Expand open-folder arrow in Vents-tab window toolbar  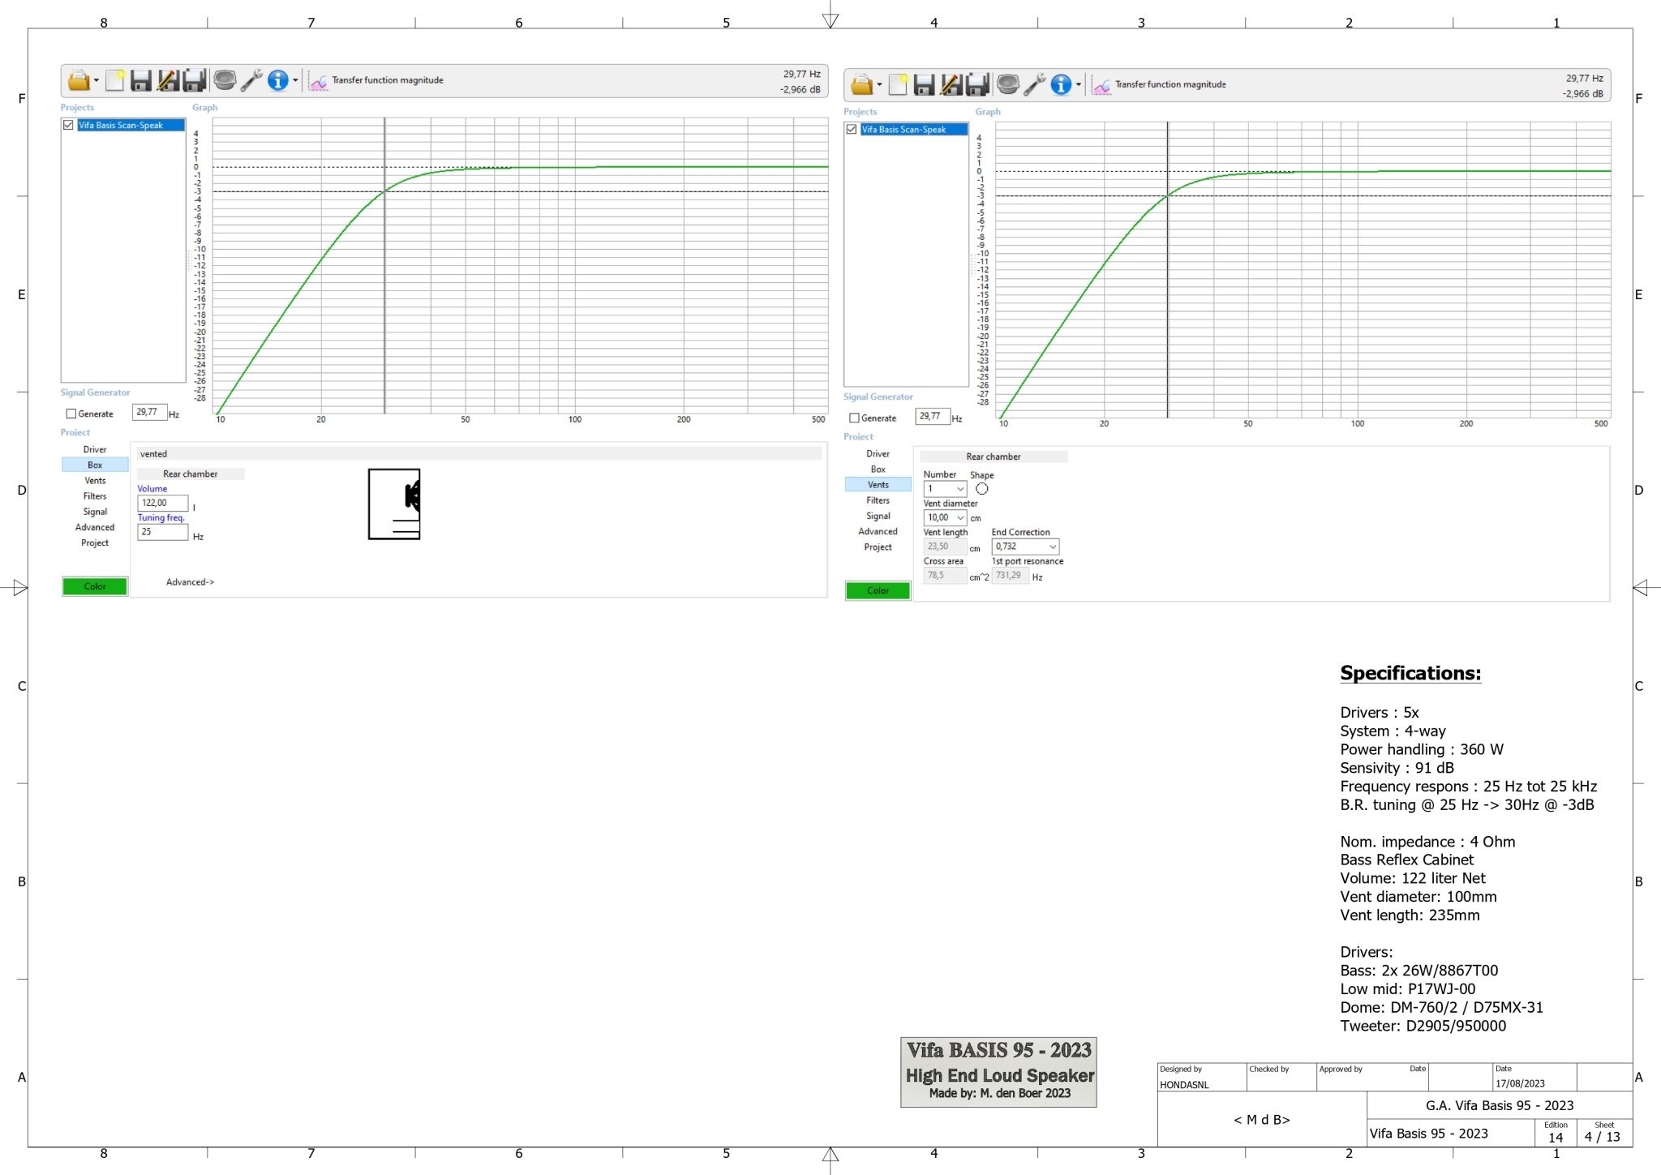(x=879, y=84)
